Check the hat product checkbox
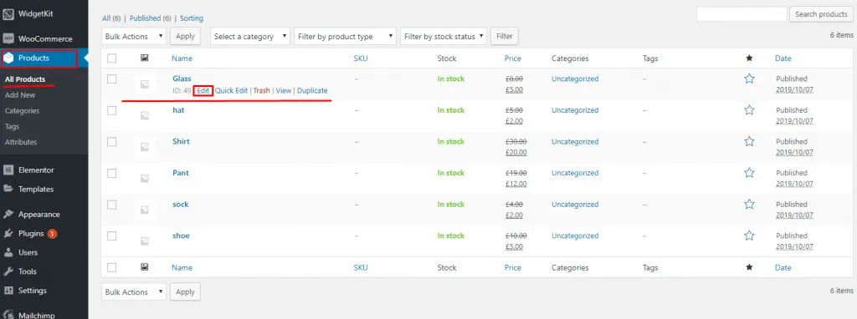The height and width of the screenshot is (319, 857). pos(112,110)
